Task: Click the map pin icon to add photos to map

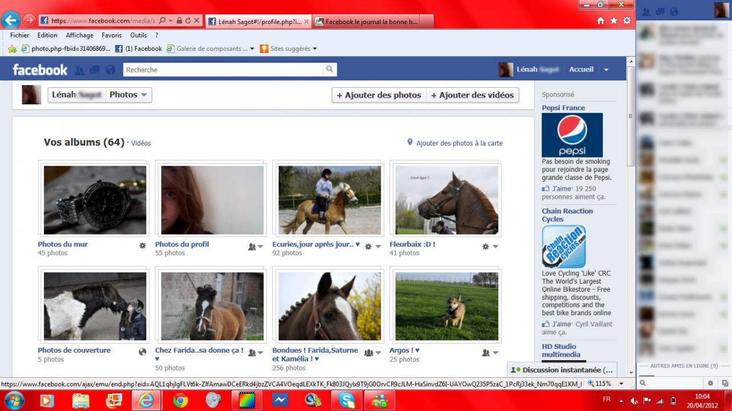Action: [409, 142]
